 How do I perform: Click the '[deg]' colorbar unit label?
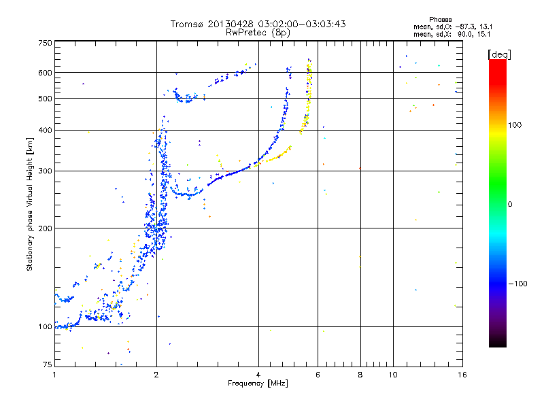click(499, 54)
